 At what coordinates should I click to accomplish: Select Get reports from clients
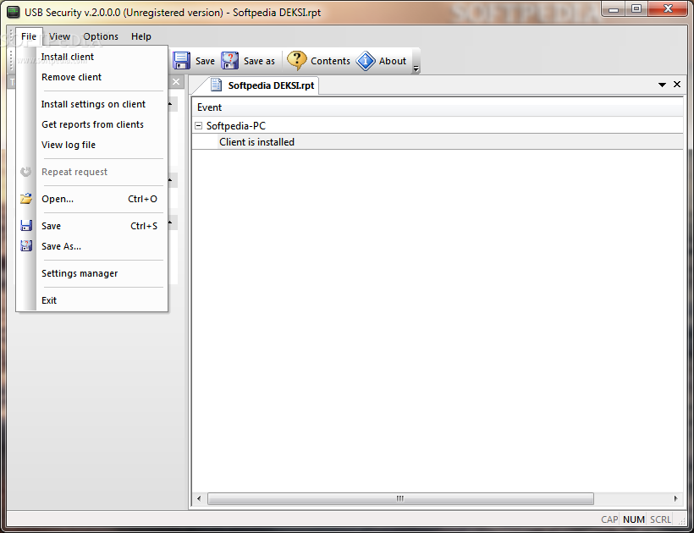91,124
